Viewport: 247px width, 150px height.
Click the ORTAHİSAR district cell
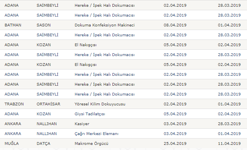tap(48, 104)
